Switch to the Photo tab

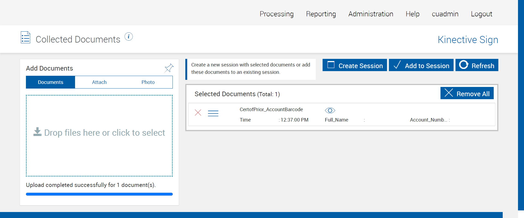(x=148, y=82)
